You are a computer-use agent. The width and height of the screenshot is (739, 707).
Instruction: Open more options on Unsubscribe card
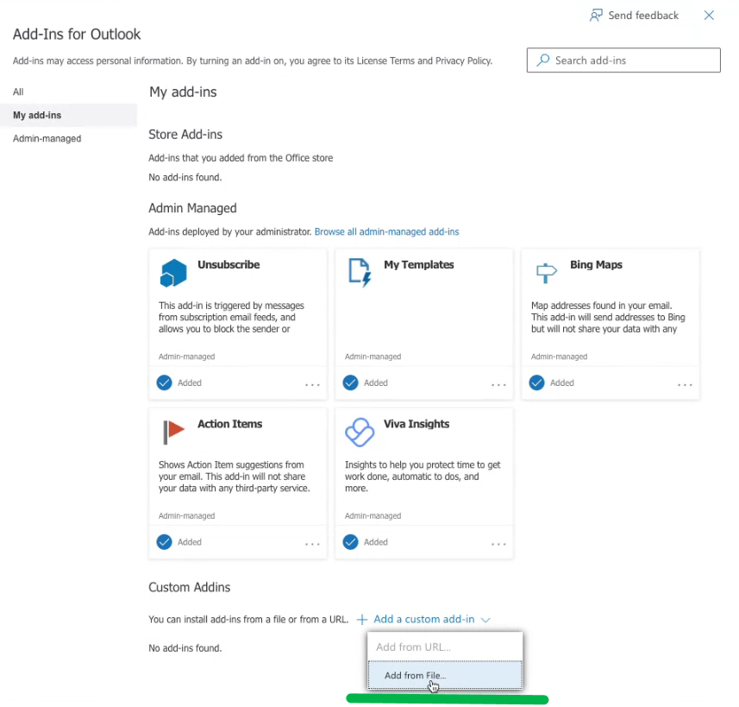click(x=312, y=385)
